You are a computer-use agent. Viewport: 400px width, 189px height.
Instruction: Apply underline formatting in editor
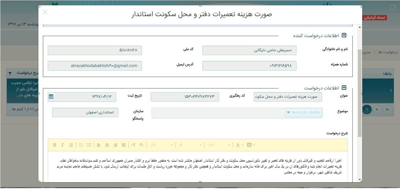(x=71, y=145)
